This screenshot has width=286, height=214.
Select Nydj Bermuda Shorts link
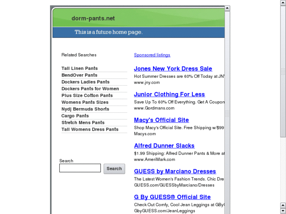coord(85,109)
